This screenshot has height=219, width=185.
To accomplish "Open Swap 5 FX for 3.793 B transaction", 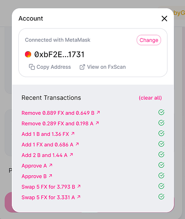I will (x=51, y=187).
